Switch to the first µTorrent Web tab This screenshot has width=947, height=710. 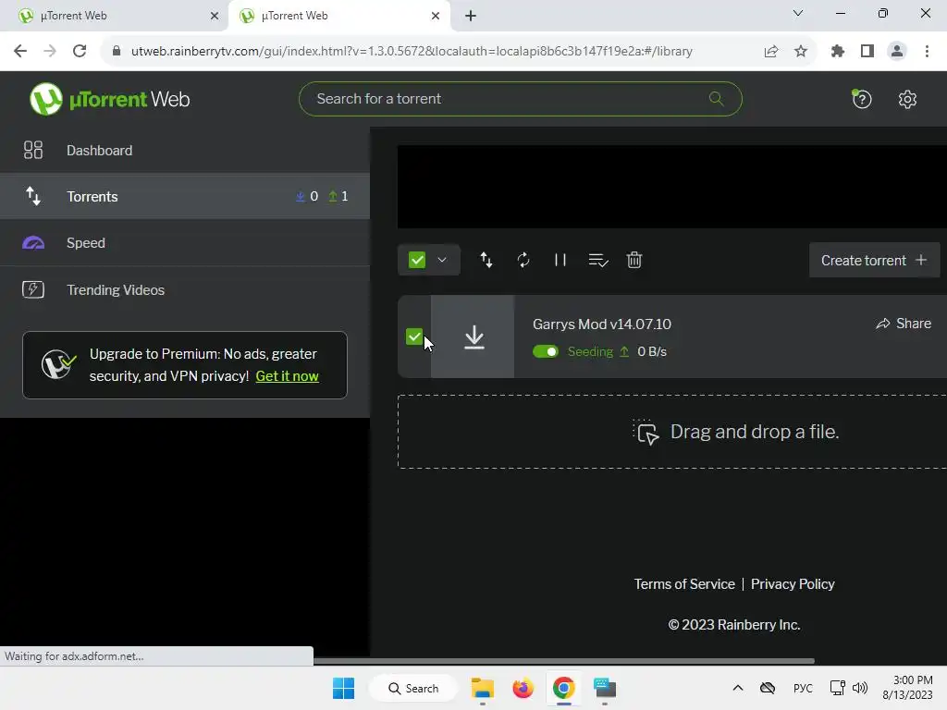[114, 16]
